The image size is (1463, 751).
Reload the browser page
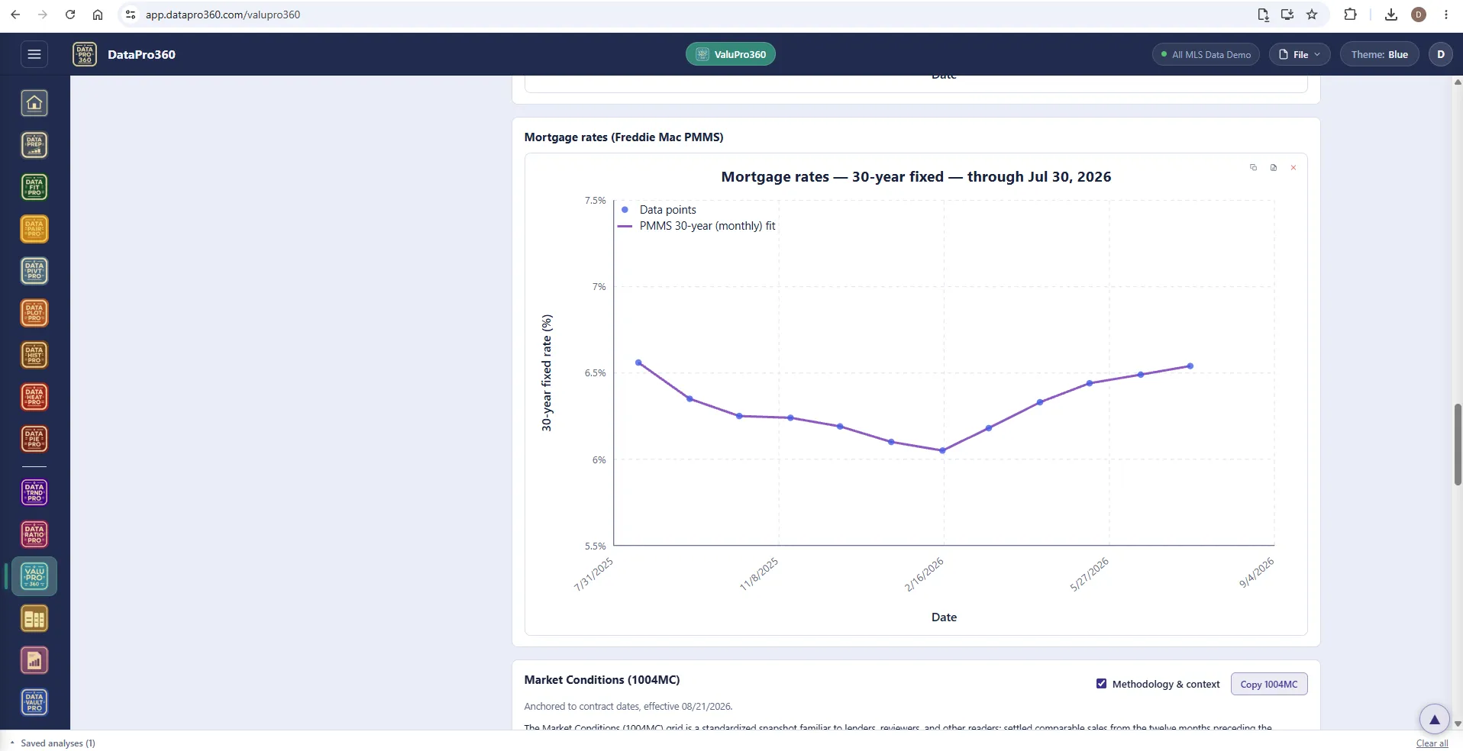tap(70, 15)
